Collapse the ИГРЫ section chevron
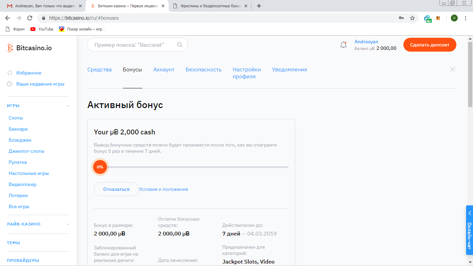 click(68, 106)
